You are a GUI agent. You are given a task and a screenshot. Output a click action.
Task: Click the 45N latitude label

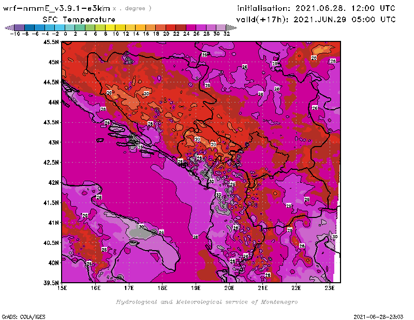click(x=54, y=62)
